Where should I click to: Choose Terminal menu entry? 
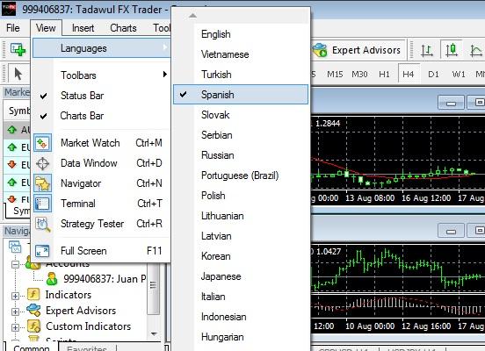tap(101, 204)
